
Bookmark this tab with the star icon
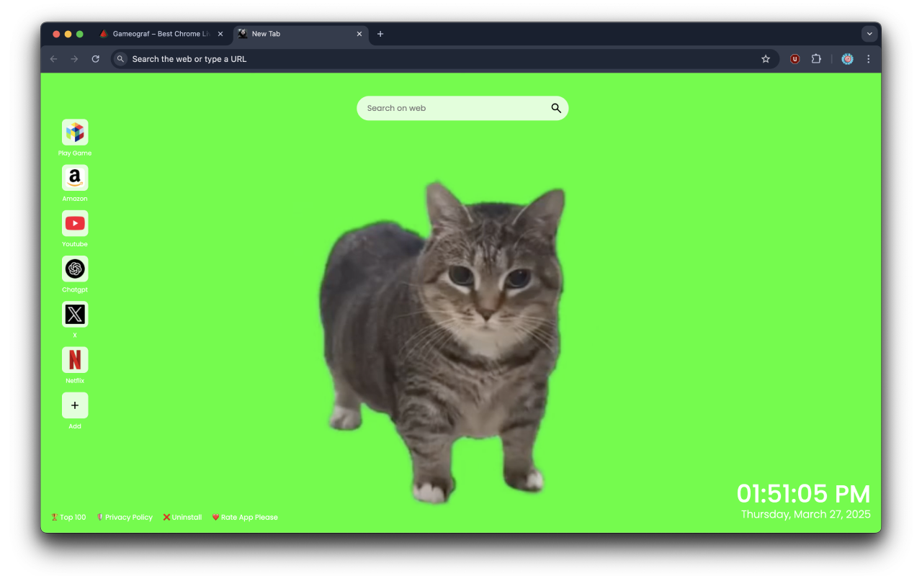(x=766, y=59)
